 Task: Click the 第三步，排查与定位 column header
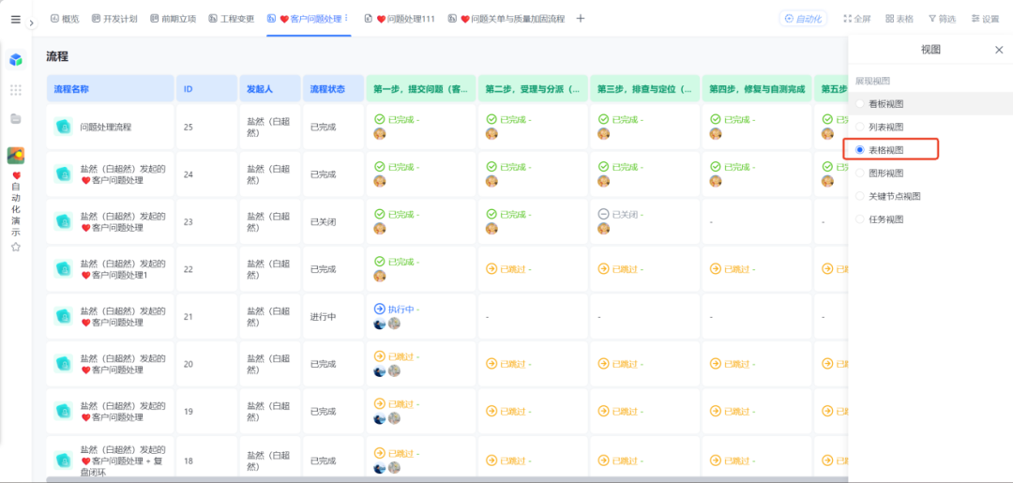click(644, 89)
